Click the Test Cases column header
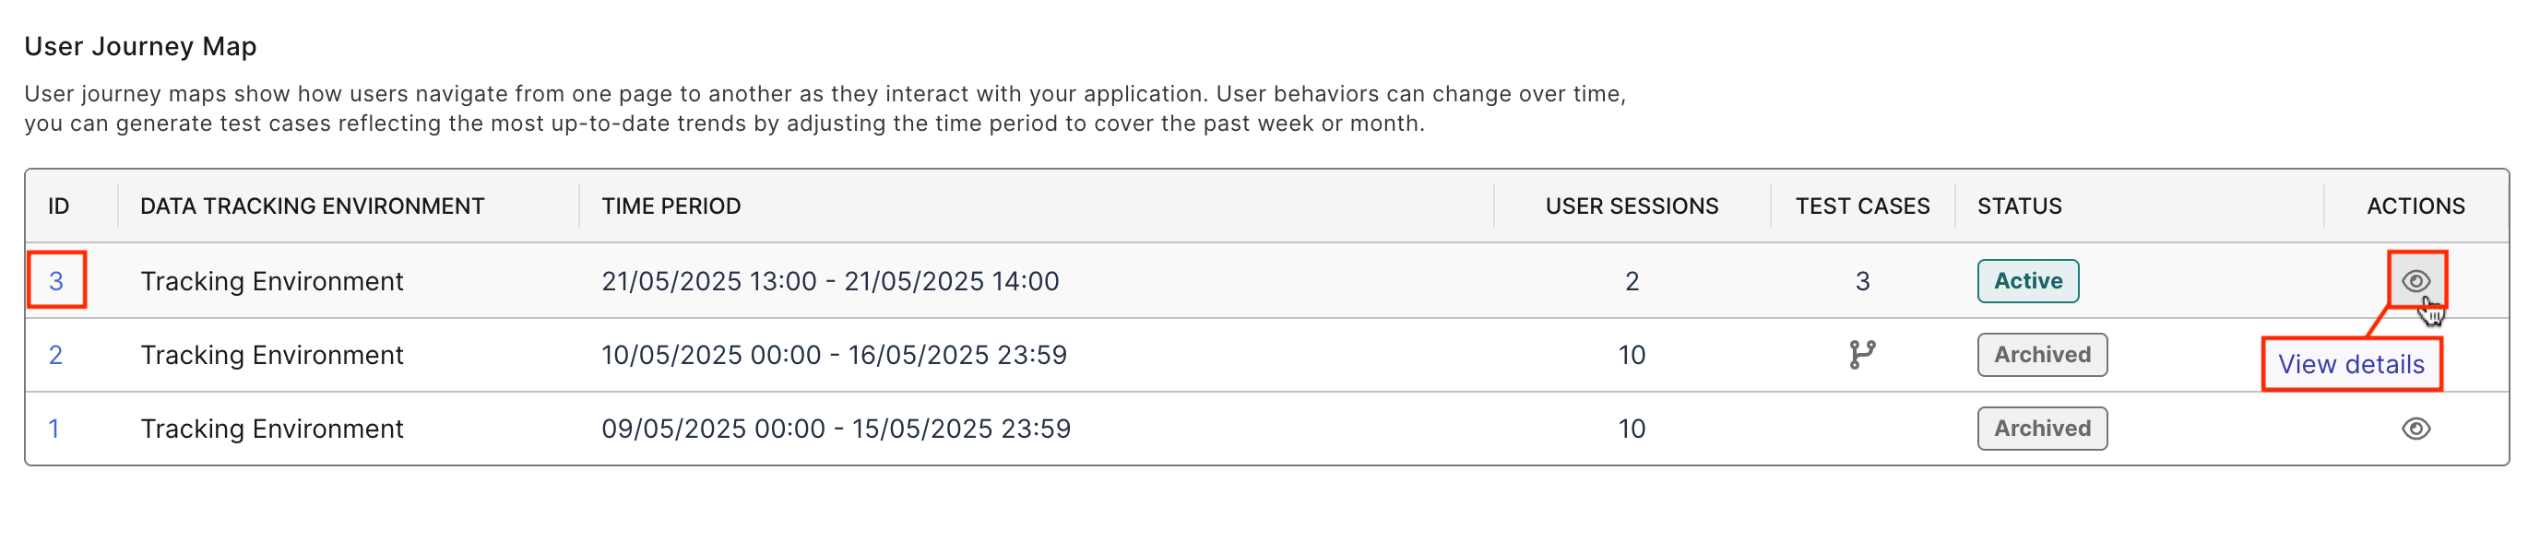This screenshot has width=2540, height=553. pos(1861,206)
